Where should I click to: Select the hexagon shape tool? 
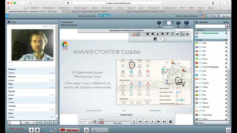pos(163,34)
